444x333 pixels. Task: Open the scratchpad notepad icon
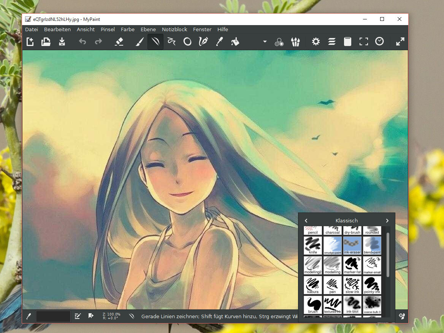(347, 42)
